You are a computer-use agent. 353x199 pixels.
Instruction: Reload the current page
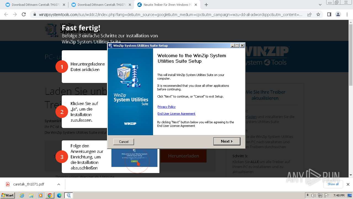pos(24,14)
